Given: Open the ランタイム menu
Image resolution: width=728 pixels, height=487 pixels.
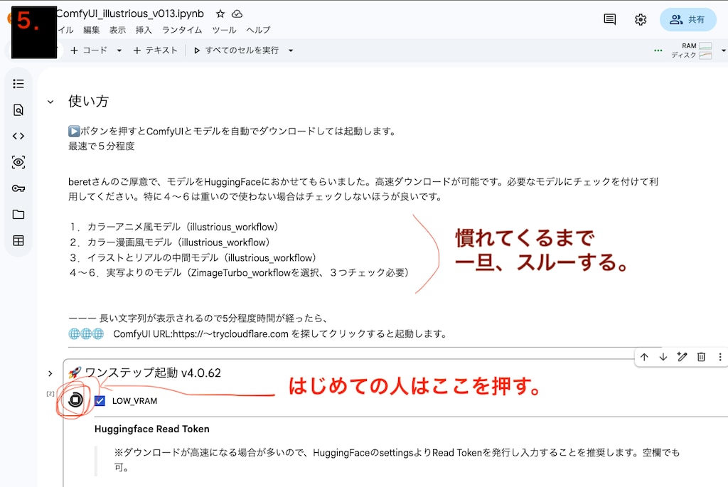Looking at the screenshot, I should tap(182, 30).
